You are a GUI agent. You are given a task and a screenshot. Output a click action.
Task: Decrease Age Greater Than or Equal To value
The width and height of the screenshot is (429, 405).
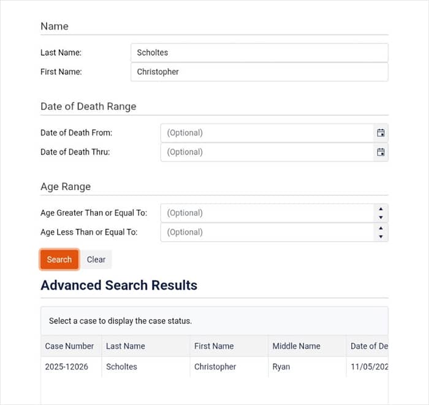381,217
